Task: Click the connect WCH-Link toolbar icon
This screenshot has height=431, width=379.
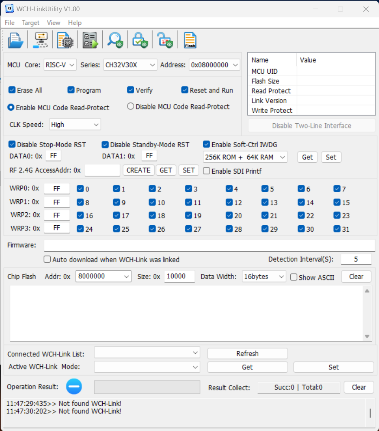Action: (x=41, y=40)
